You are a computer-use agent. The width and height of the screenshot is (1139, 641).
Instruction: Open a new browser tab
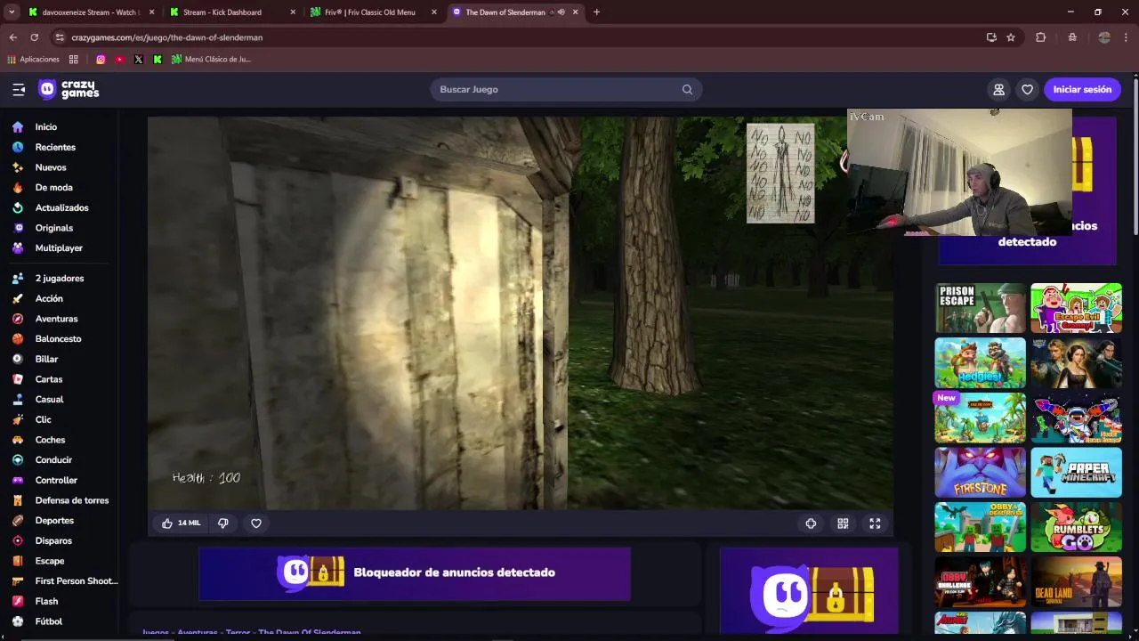tap(596, 12)
